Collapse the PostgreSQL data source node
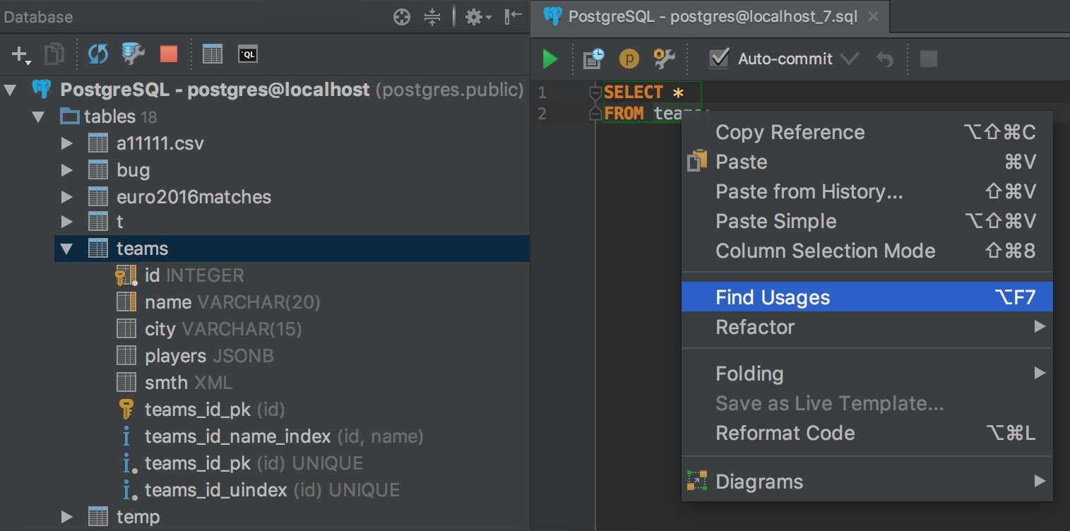The width and height of the screenshot is (1070, 531). (x=10, y=90)
